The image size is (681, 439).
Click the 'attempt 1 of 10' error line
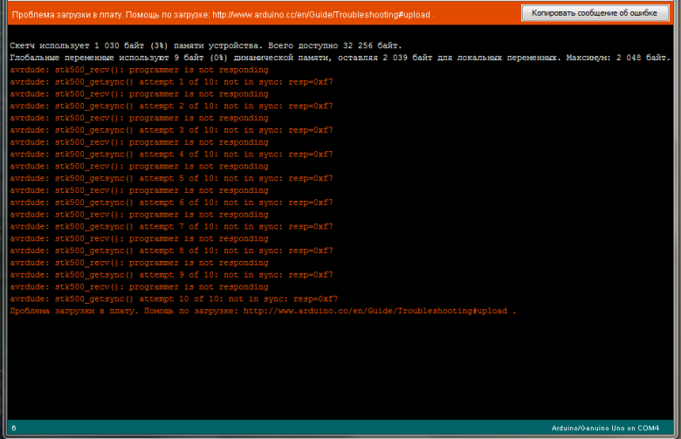171,82
